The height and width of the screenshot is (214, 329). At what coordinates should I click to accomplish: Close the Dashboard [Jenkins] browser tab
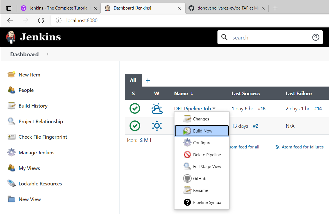pyautogui.click(x=179, y=8)
